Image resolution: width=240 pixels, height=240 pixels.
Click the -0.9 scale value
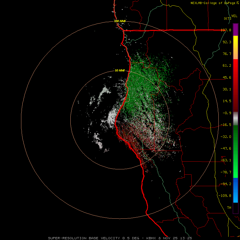point(227,113)
